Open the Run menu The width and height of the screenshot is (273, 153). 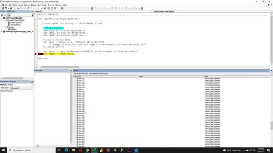39,5
